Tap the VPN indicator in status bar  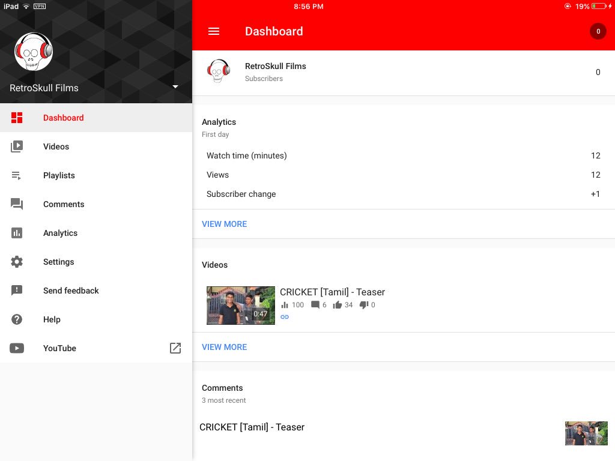[40, 6]
